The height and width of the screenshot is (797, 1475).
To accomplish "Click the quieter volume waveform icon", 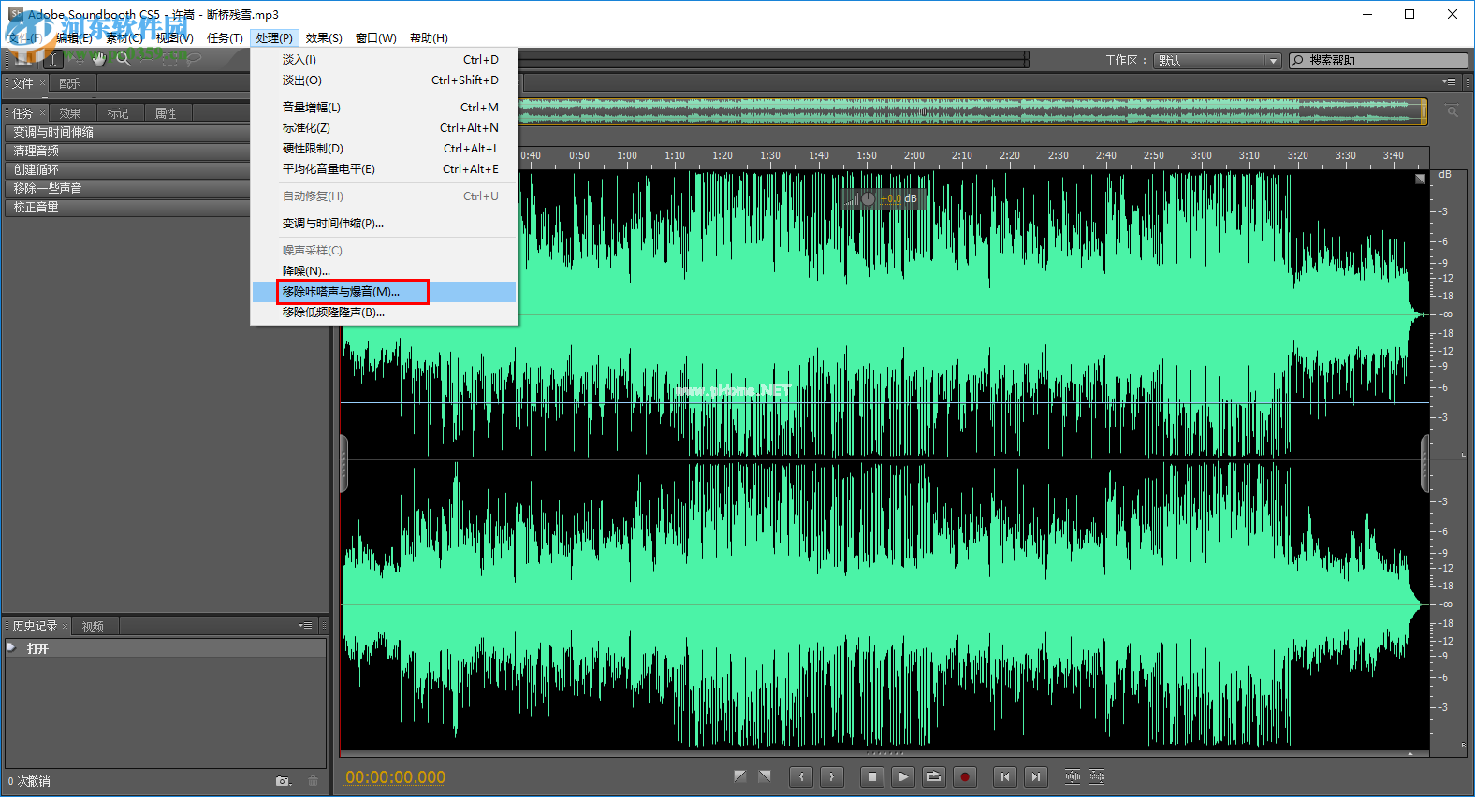I will (x=1097, y=776).
